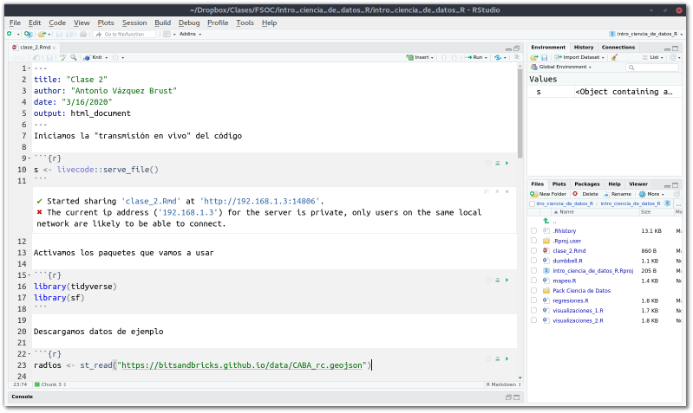Viewport: 693px width, 413px height.
Task: Open the Global Environment dropdown
Action: tap(561, 67)
